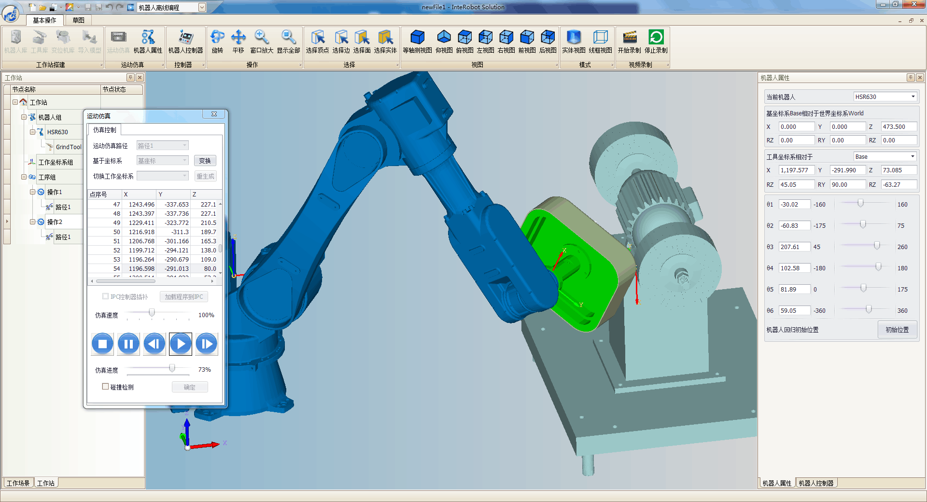Collapse the 工序组 tree node
This screenshot has width=927, height=502.
tap(24, 177)
